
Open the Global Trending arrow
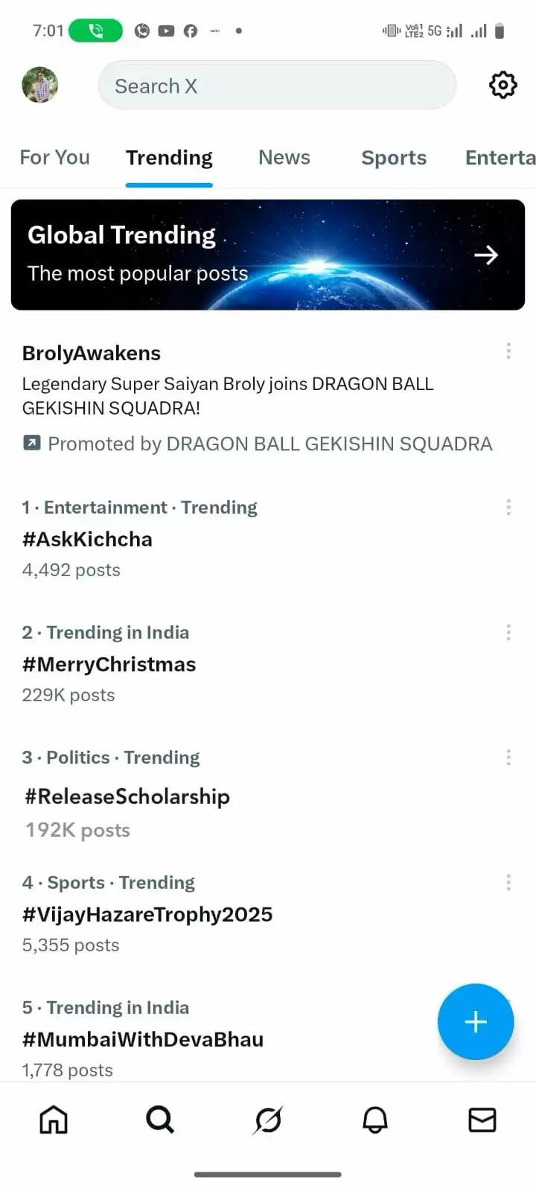click(486, 255)
